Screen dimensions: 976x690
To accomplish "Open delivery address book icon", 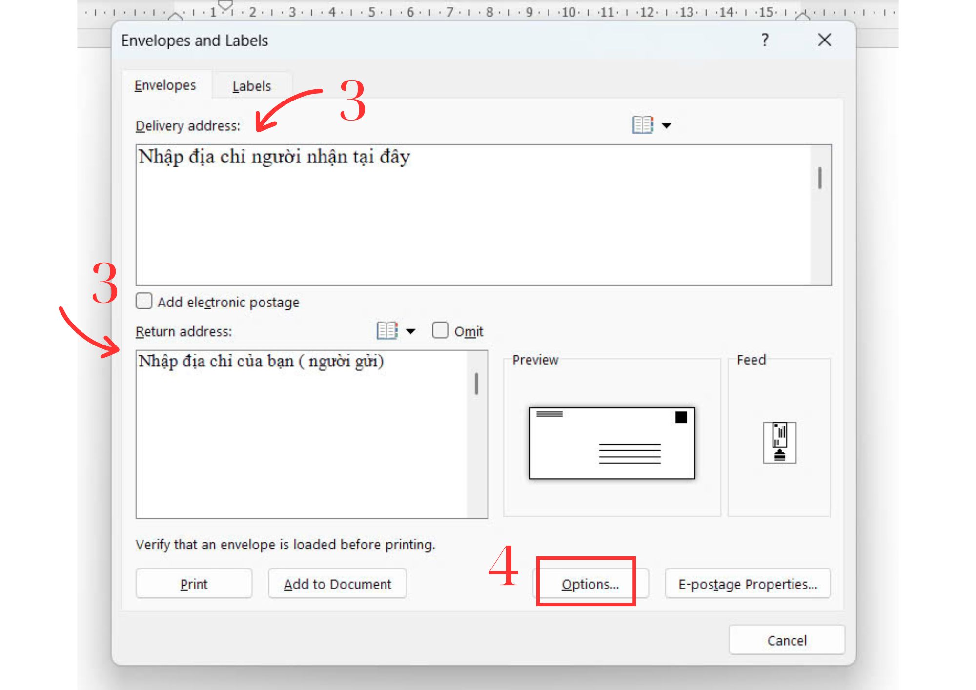I will tap(642, 125).
